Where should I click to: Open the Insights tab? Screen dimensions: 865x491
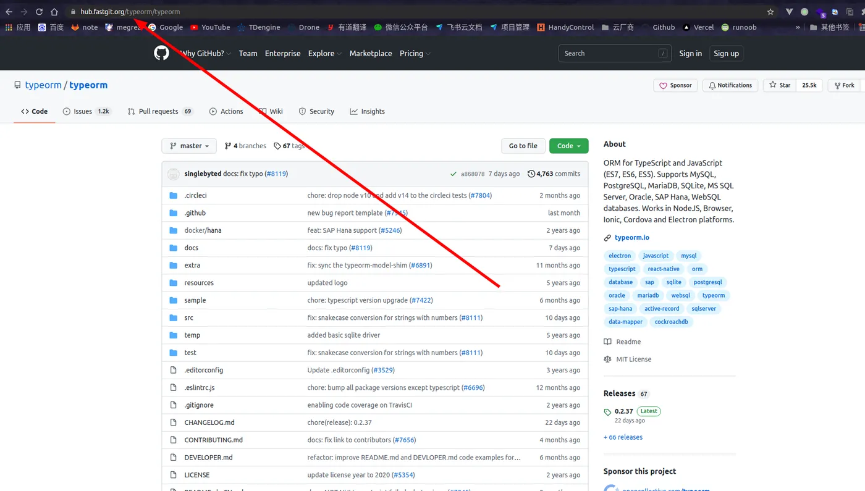[368, 112]
